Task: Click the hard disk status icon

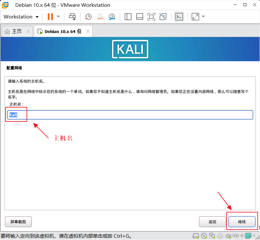Action: point(196,236)
